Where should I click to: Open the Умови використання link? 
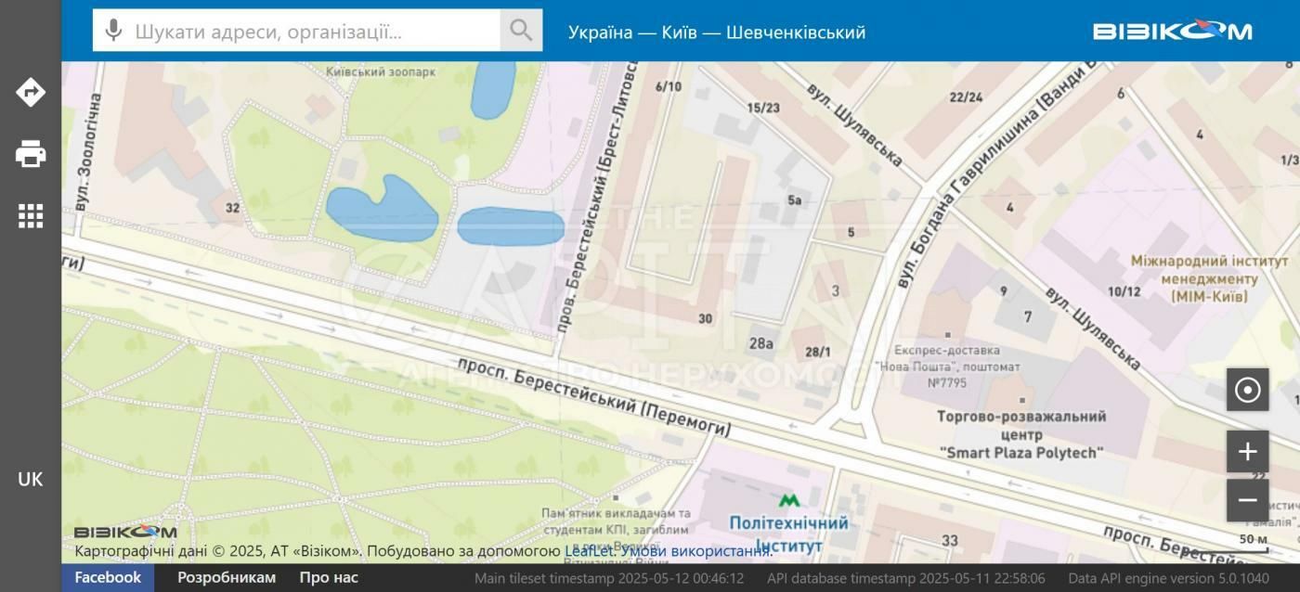click(696, 551)
